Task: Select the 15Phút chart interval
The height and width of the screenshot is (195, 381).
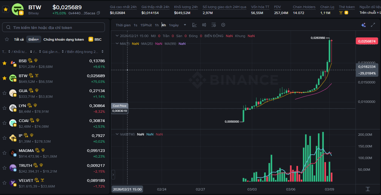Action: (x=146, y=25)
